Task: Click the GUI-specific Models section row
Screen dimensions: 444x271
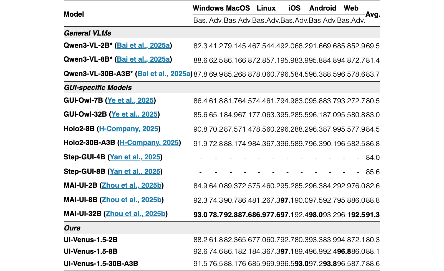Action: coord(222,87)
